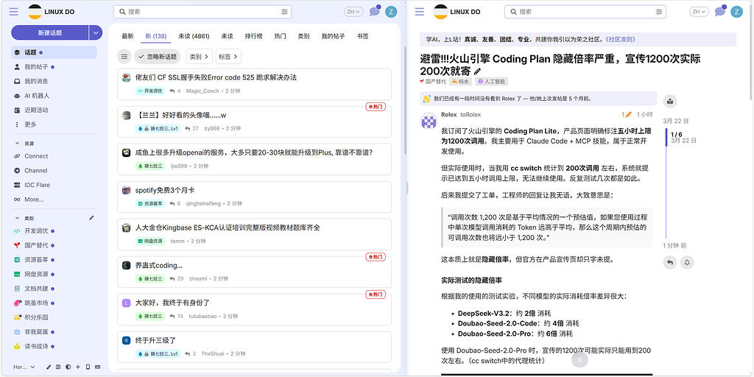Open the Hor... dropdown in sidebar footer
This screenshot has height=377, width=754.
[24, 367]
